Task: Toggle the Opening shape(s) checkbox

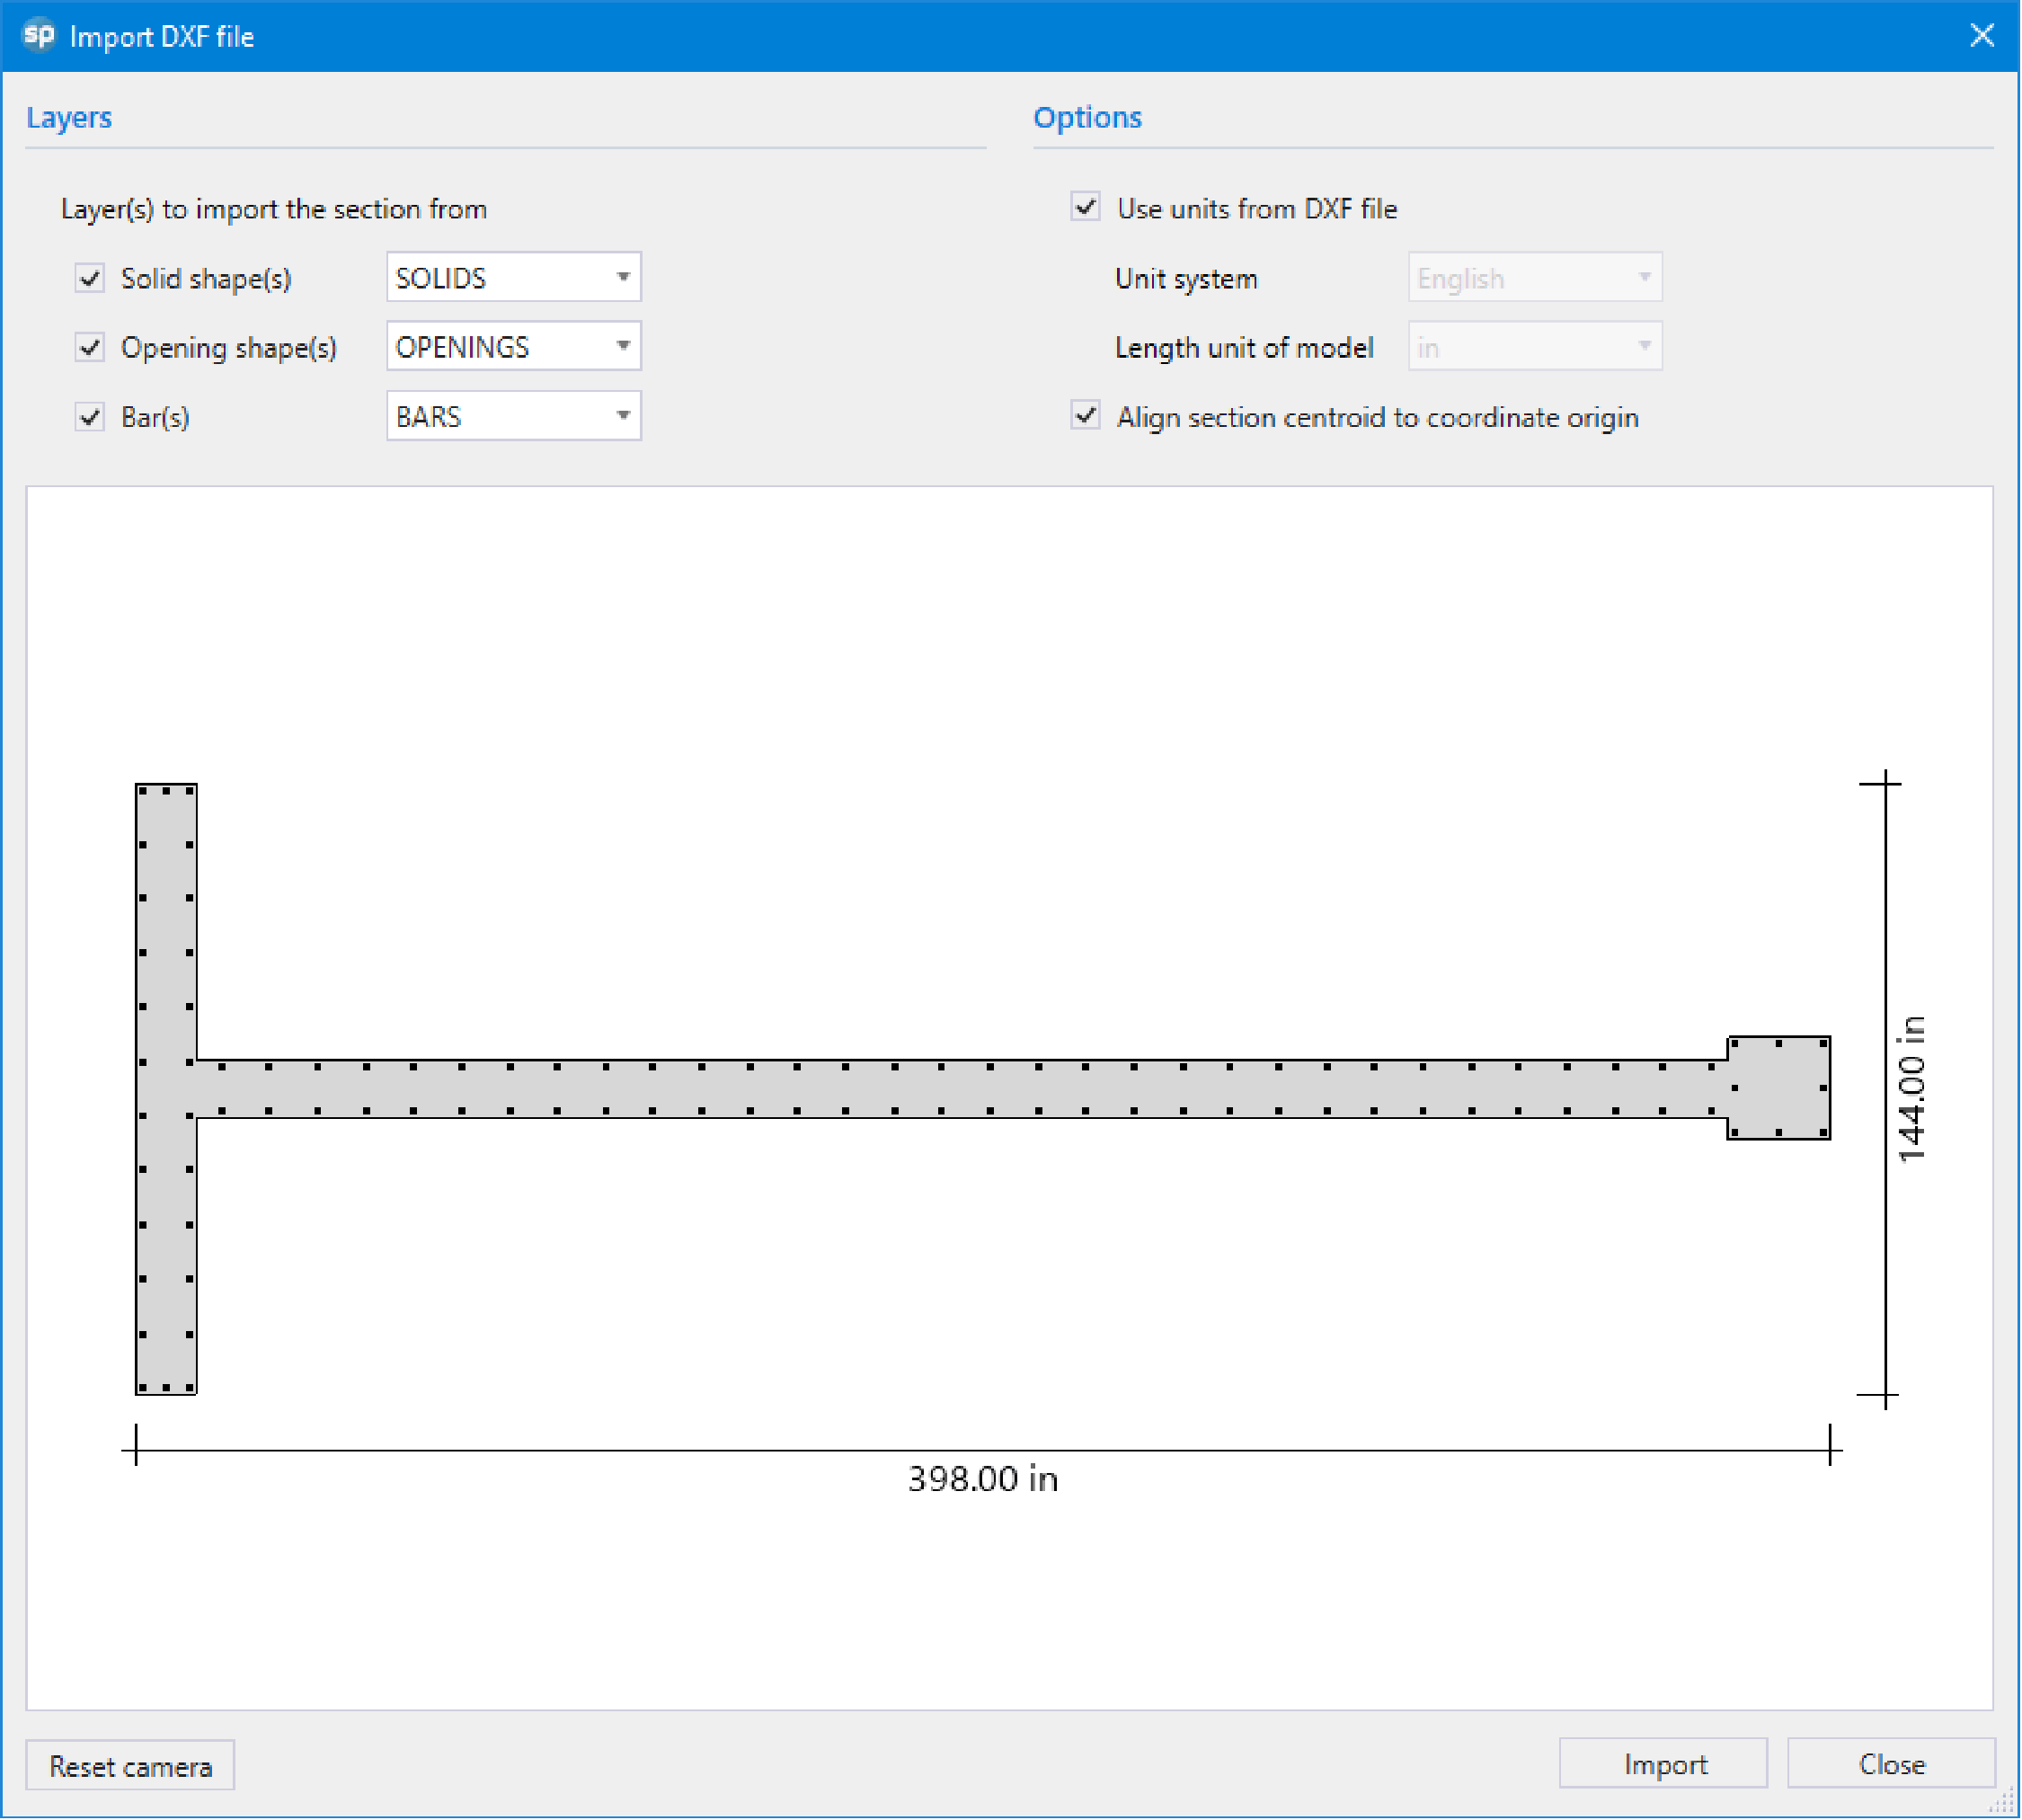Action: click(90, 347)
